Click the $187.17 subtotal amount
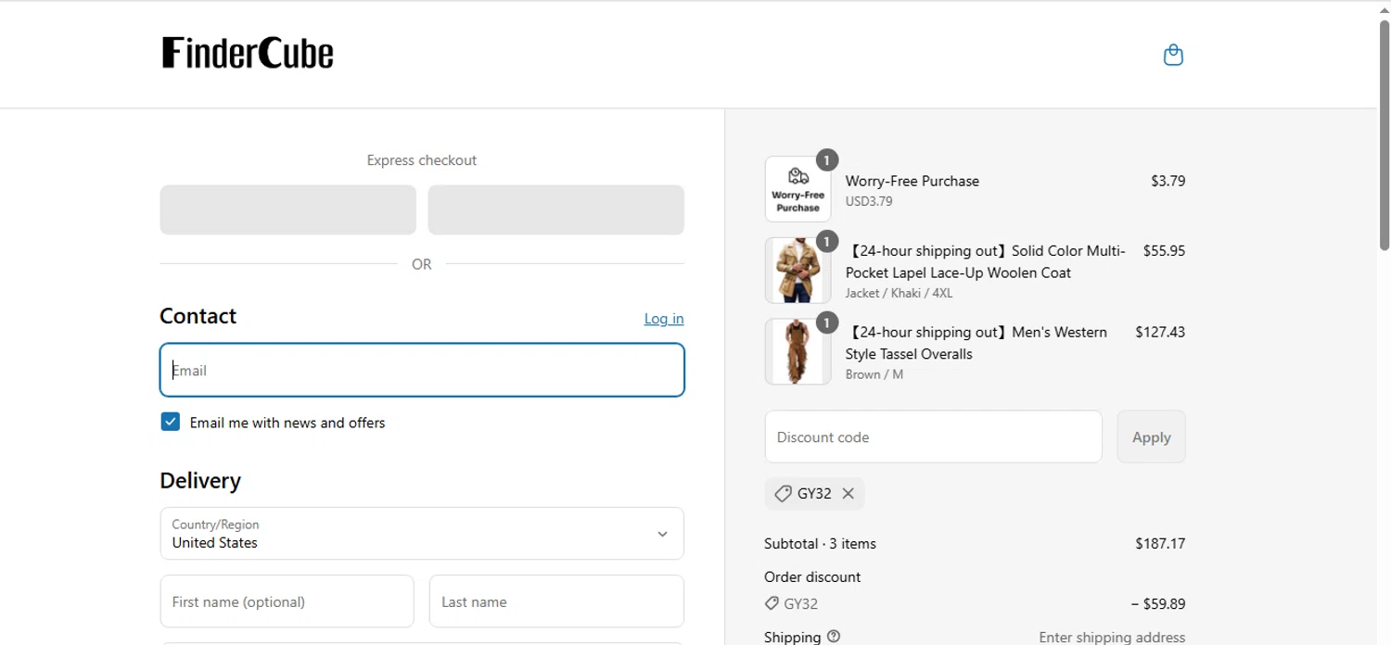Image resolution: width=1391 pixels, height=645 pixels. (x=1160, y=543)
